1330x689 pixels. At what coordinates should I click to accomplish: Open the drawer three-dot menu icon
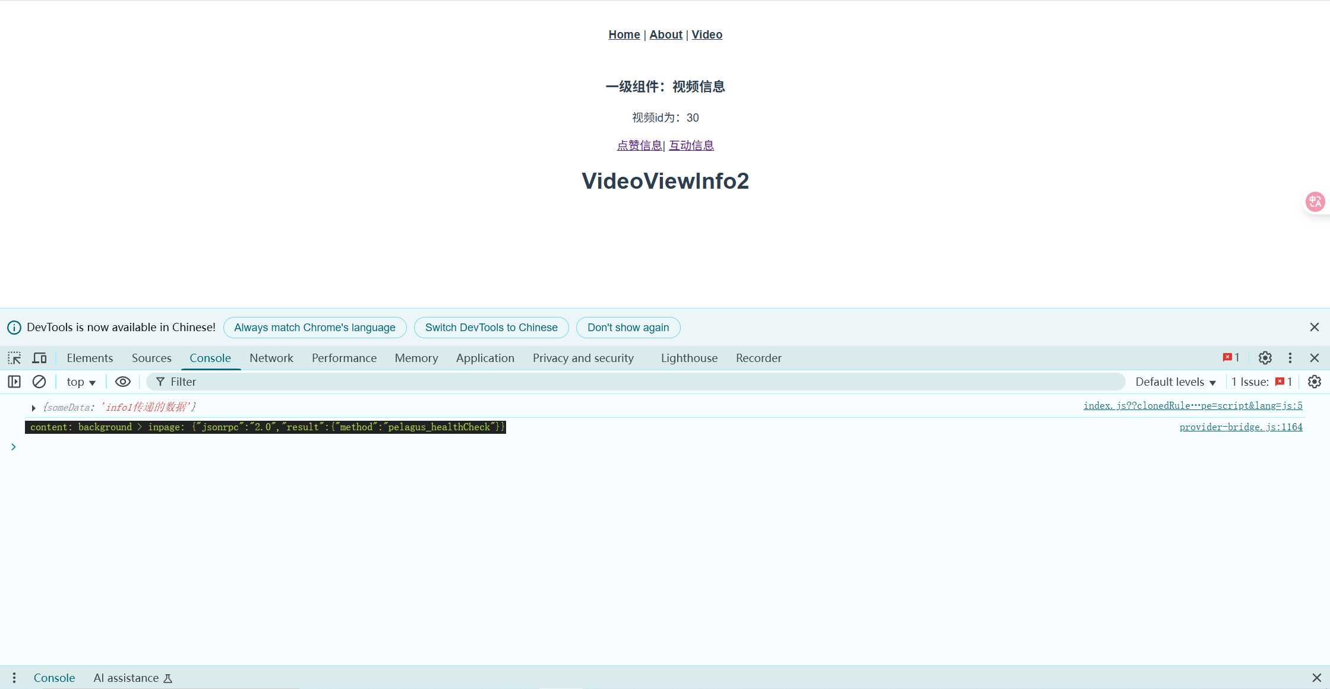[x=14, y=678]
